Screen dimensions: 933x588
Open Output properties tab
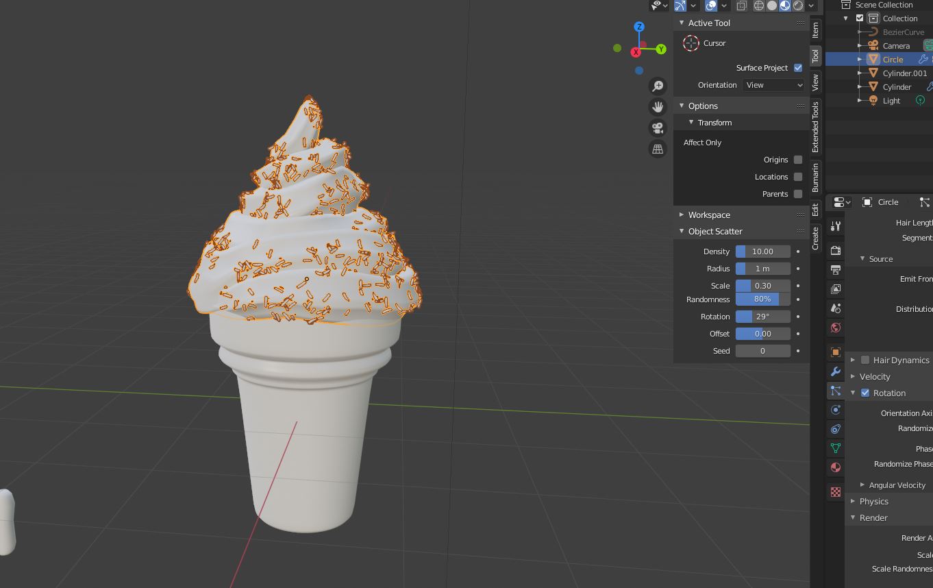click(x=836, y=270)
